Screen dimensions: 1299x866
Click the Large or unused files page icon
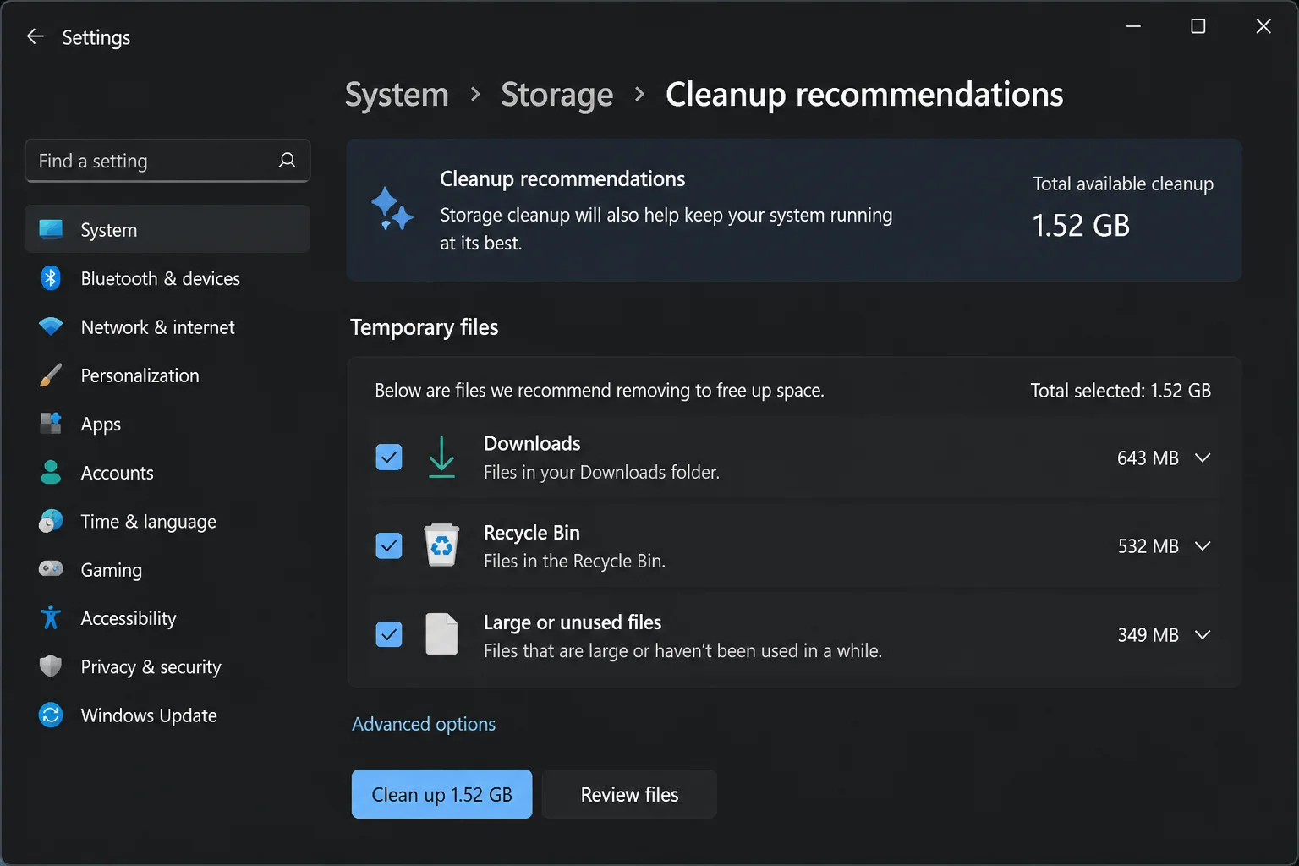coord(441,634)
